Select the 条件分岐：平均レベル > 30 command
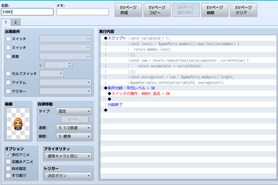Viewport: 278px width, 185px height. click(188, 88)
